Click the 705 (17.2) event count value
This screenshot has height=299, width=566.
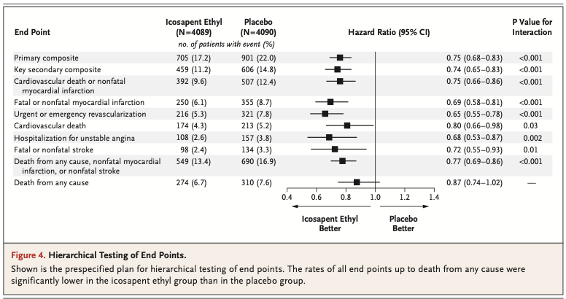click(x=190, y=57)
